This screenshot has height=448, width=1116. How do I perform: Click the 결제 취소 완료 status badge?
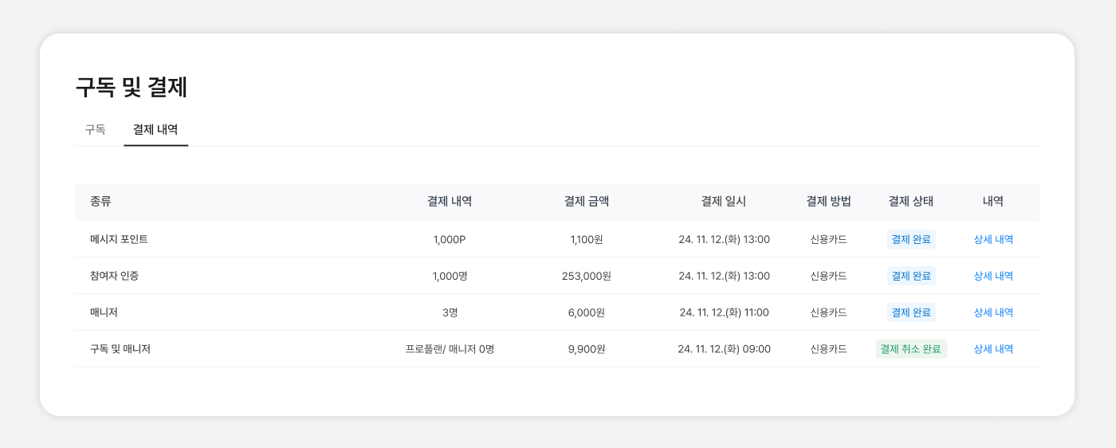[x=911, y=349]
